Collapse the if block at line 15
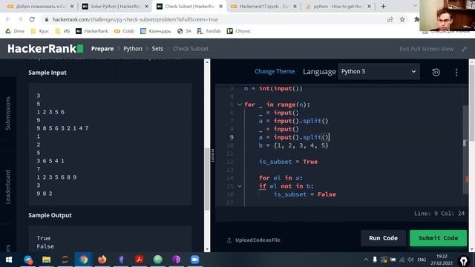Screen dimensions: 475x267 [x=239, y=186]
